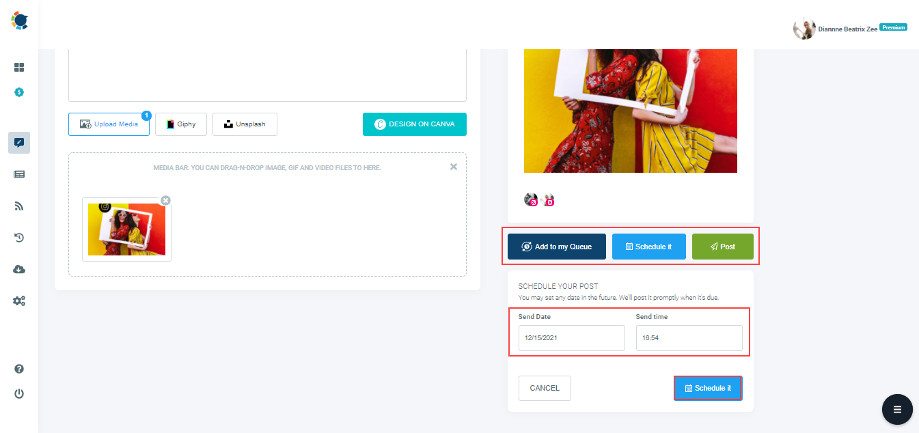Viewport: 919px width, 433px height.
Task: Click the Send time field
Action: pyautogui.click(x=689, y=338)
